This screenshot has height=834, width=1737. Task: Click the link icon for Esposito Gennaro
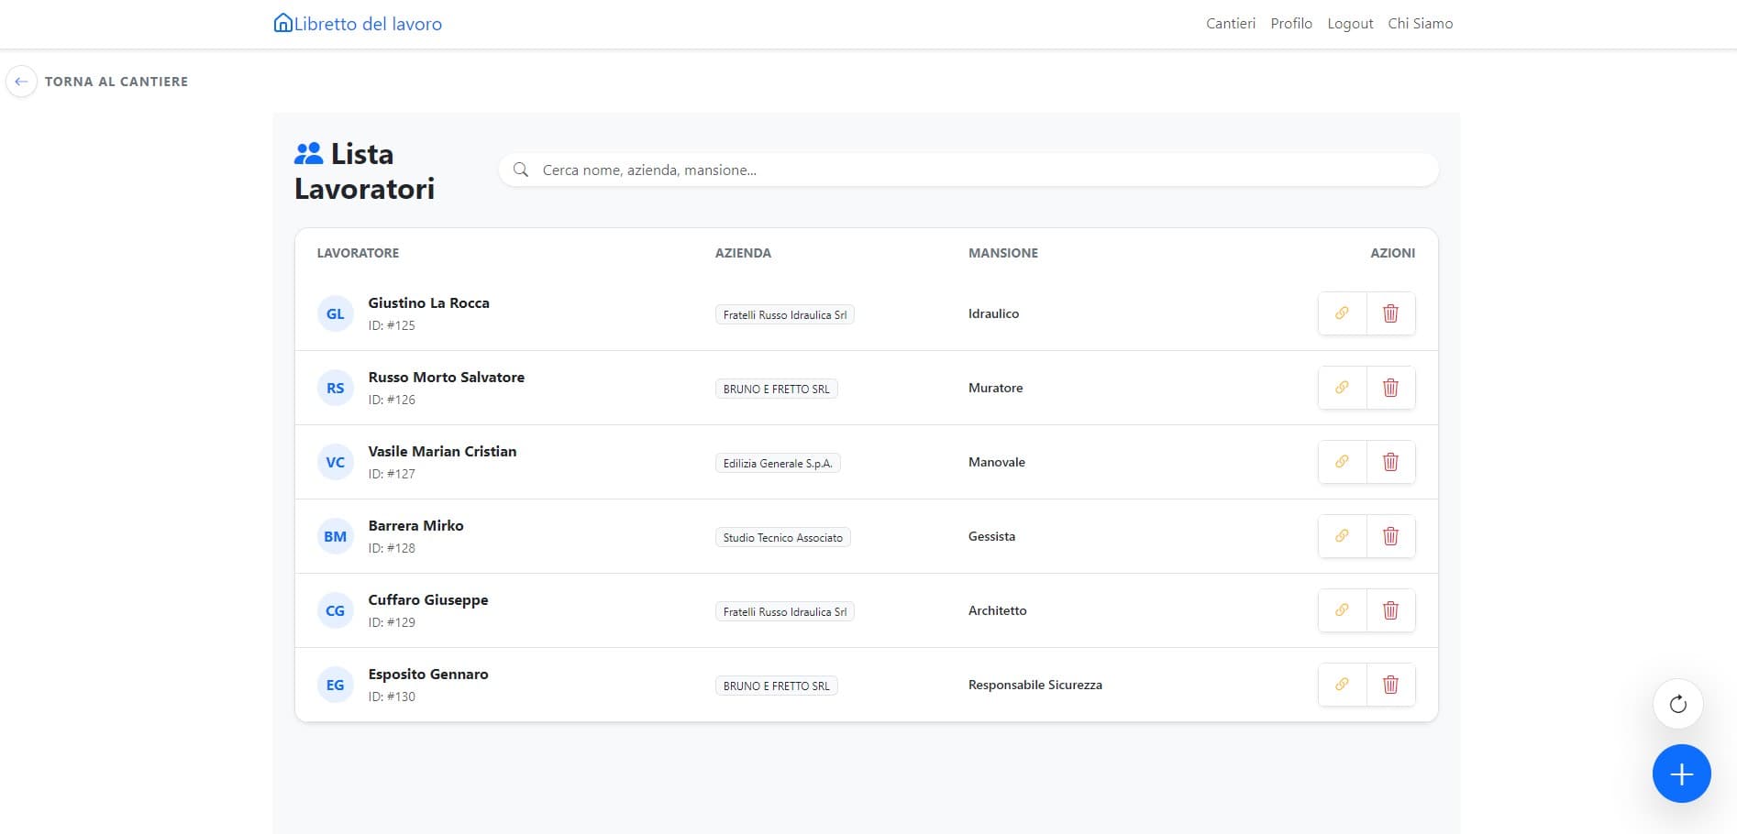point(1342,685)
